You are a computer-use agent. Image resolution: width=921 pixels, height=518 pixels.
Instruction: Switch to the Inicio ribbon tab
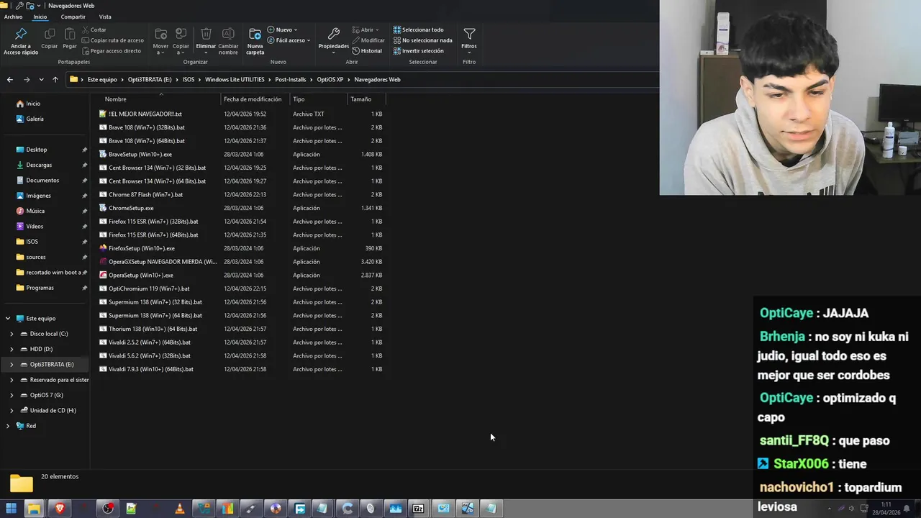pos(40,17)
